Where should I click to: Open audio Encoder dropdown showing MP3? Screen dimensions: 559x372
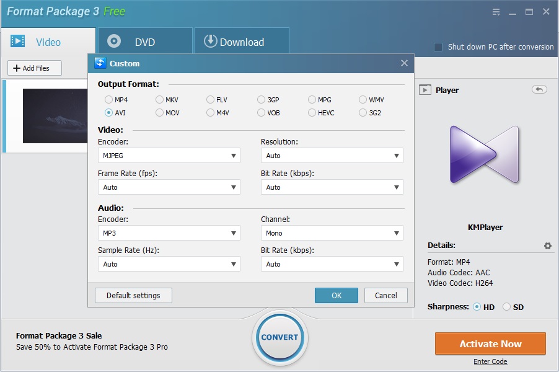point(169,233)
